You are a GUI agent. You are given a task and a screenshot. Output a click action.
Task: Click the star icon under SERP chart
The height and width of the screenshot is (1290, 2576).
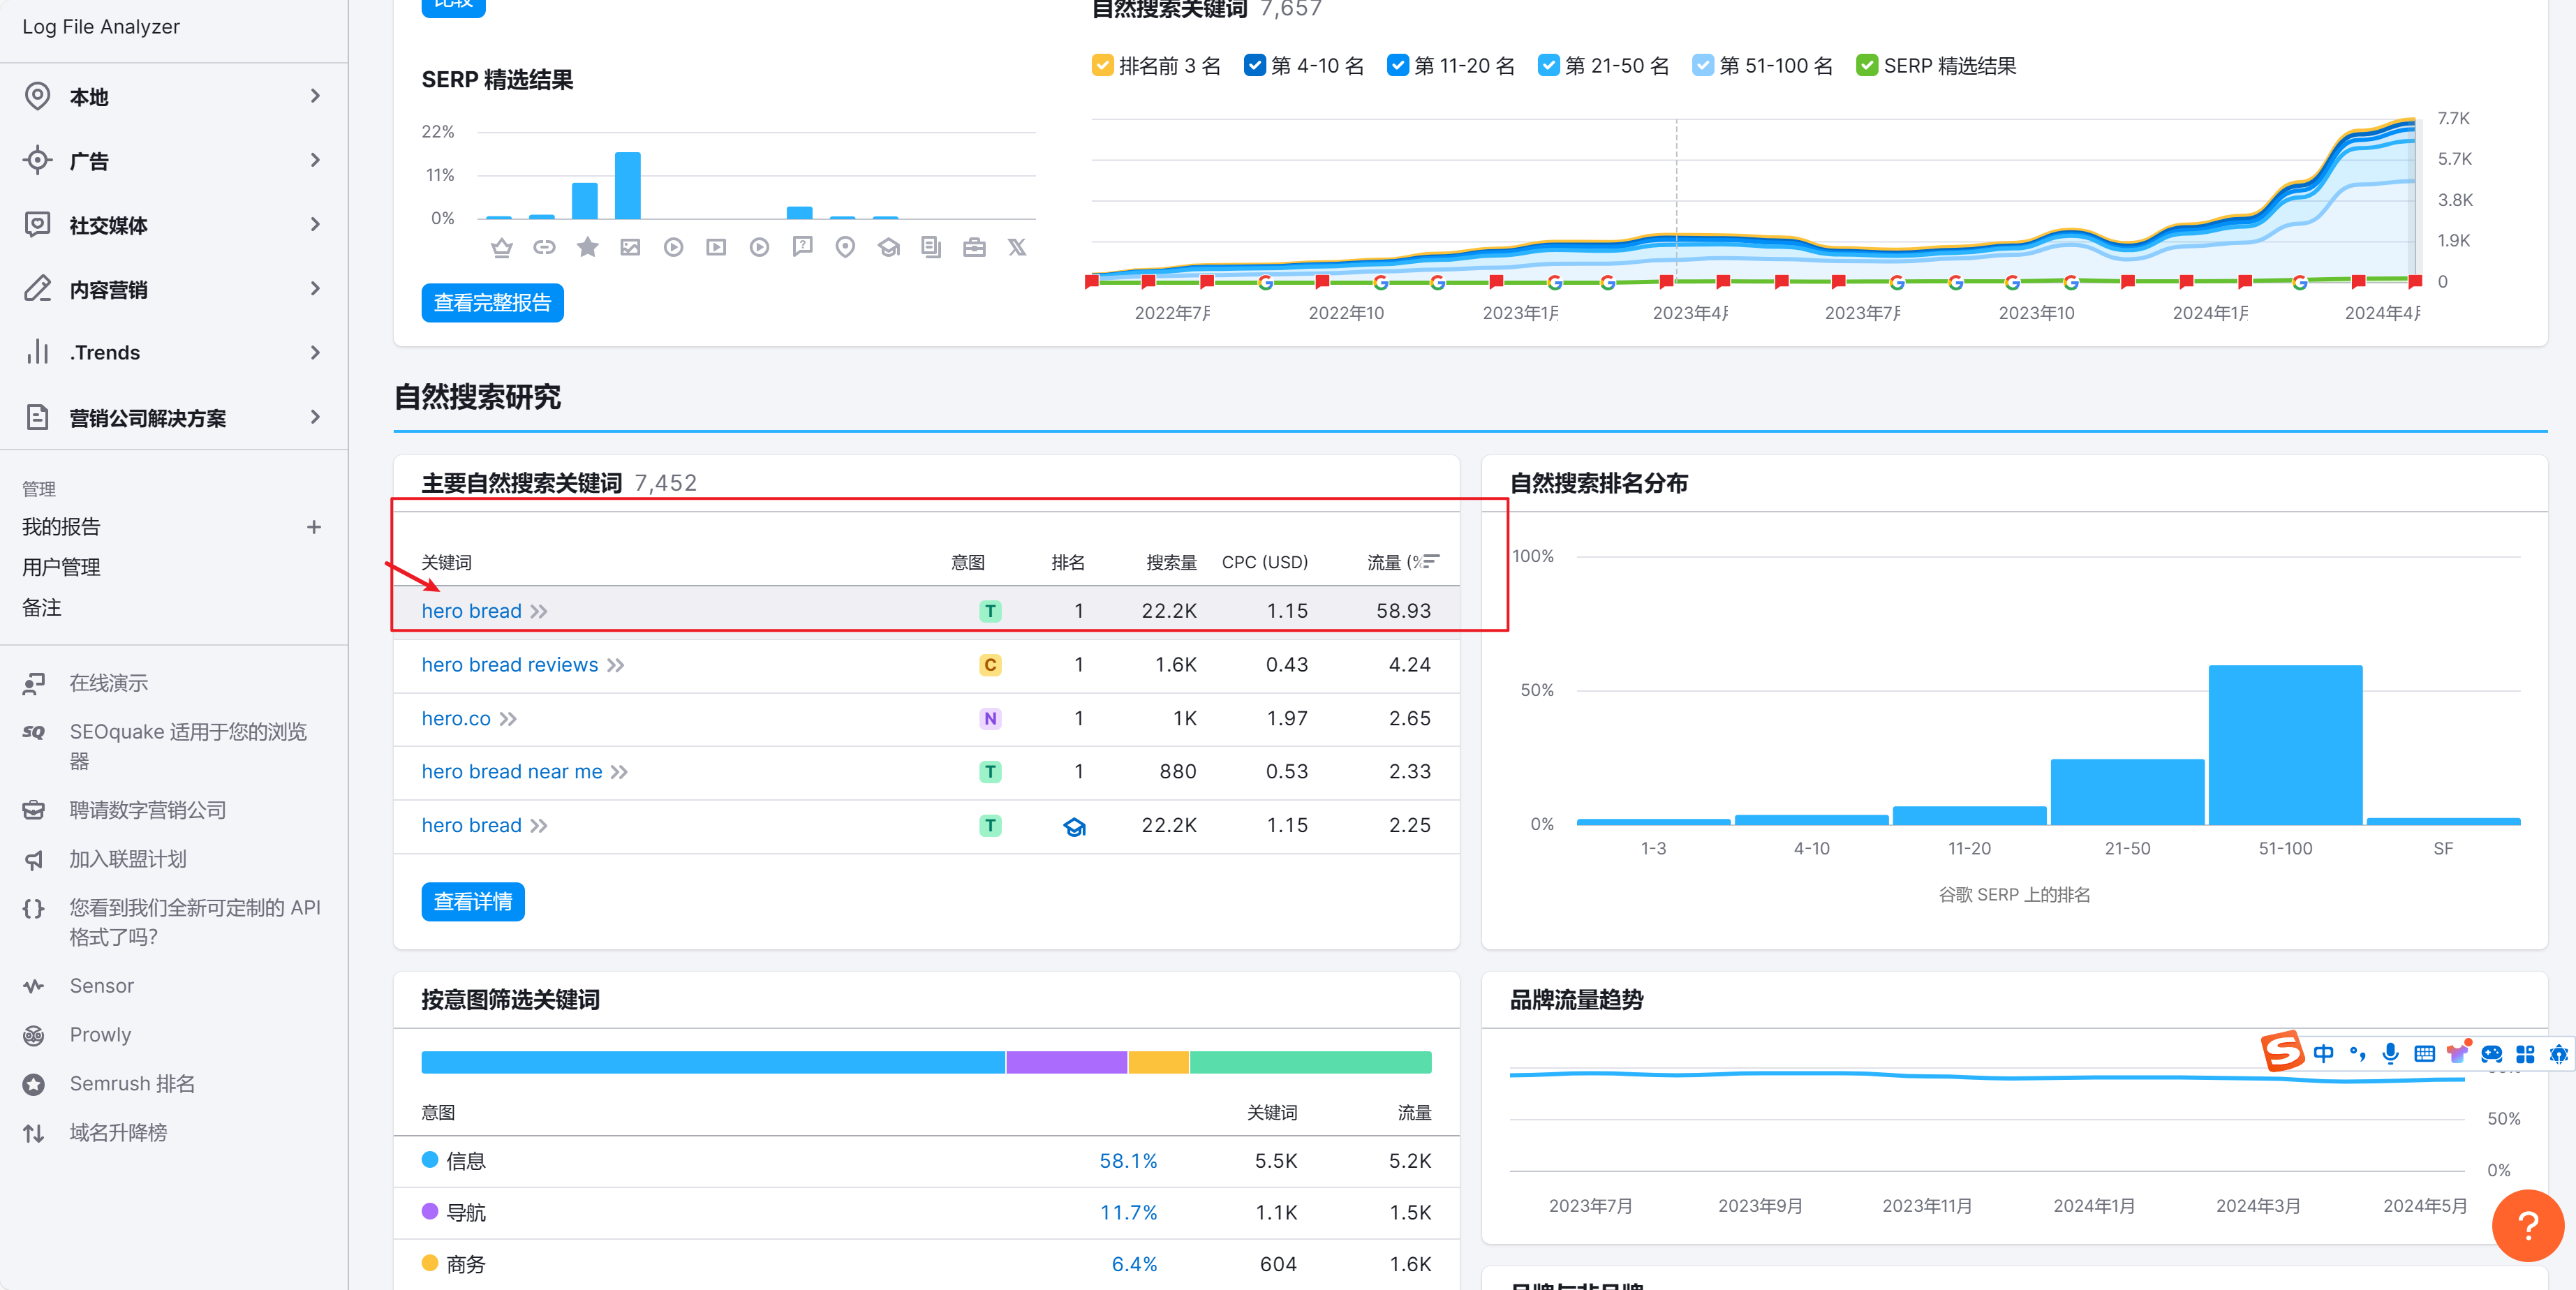[587, 247]
